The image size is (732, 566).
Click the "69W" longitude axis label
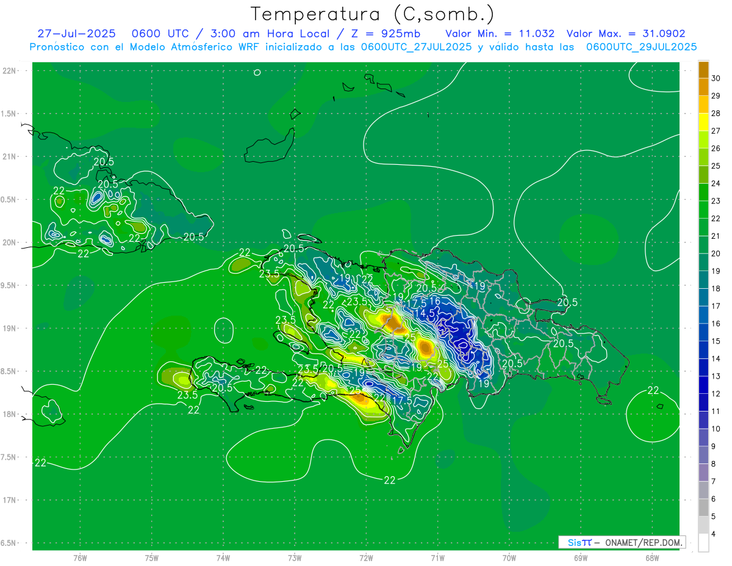click(x=581, y=557)
